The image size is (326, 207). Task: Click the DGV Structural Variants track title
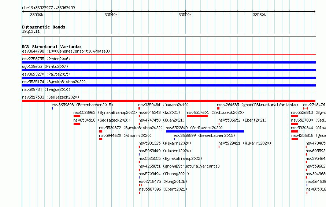point(51,47)
